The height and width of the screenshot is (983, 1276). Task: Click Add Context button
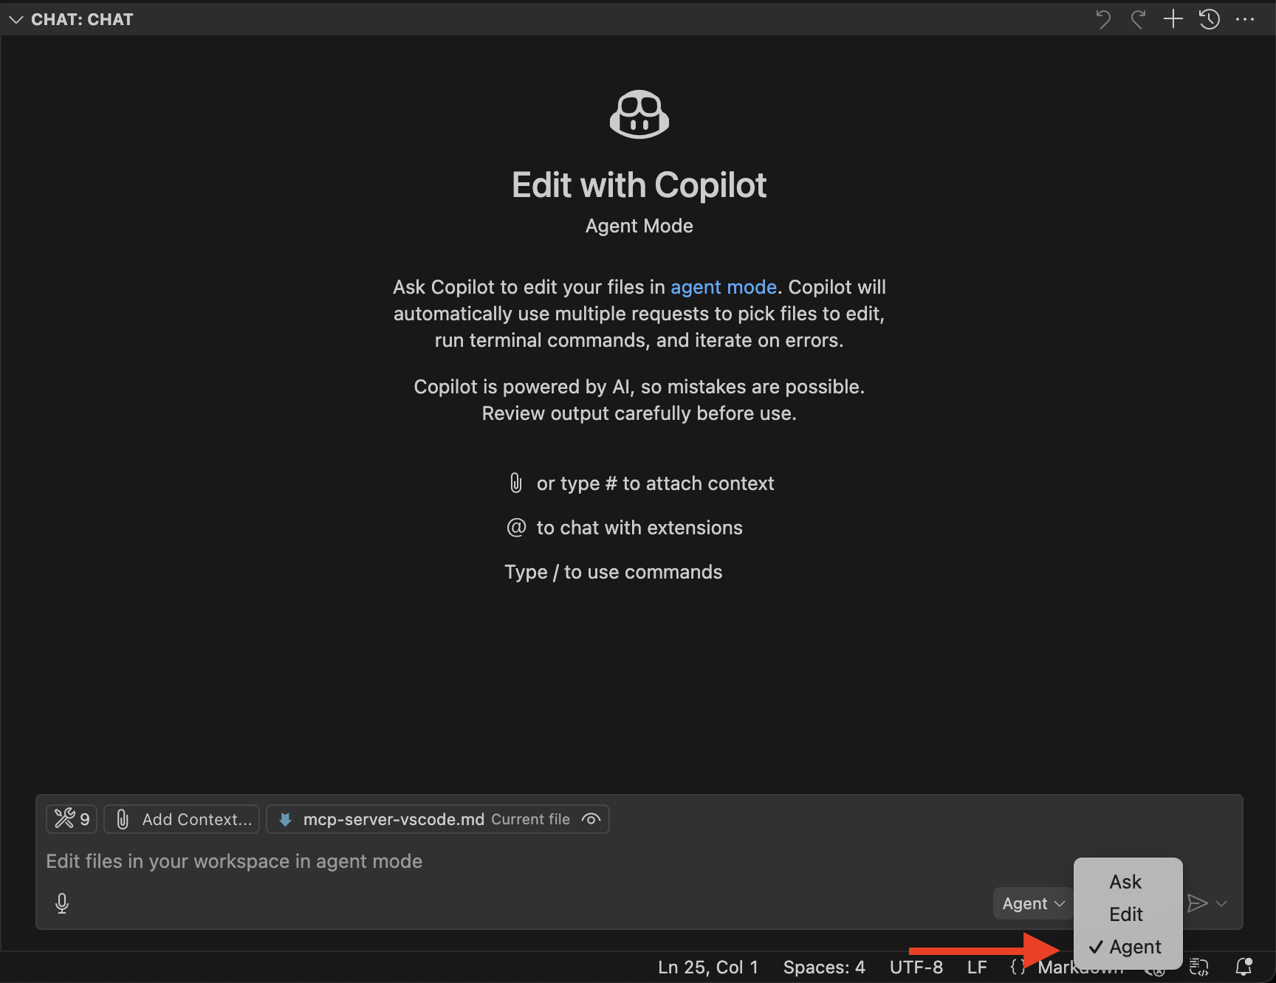point(182,819)
